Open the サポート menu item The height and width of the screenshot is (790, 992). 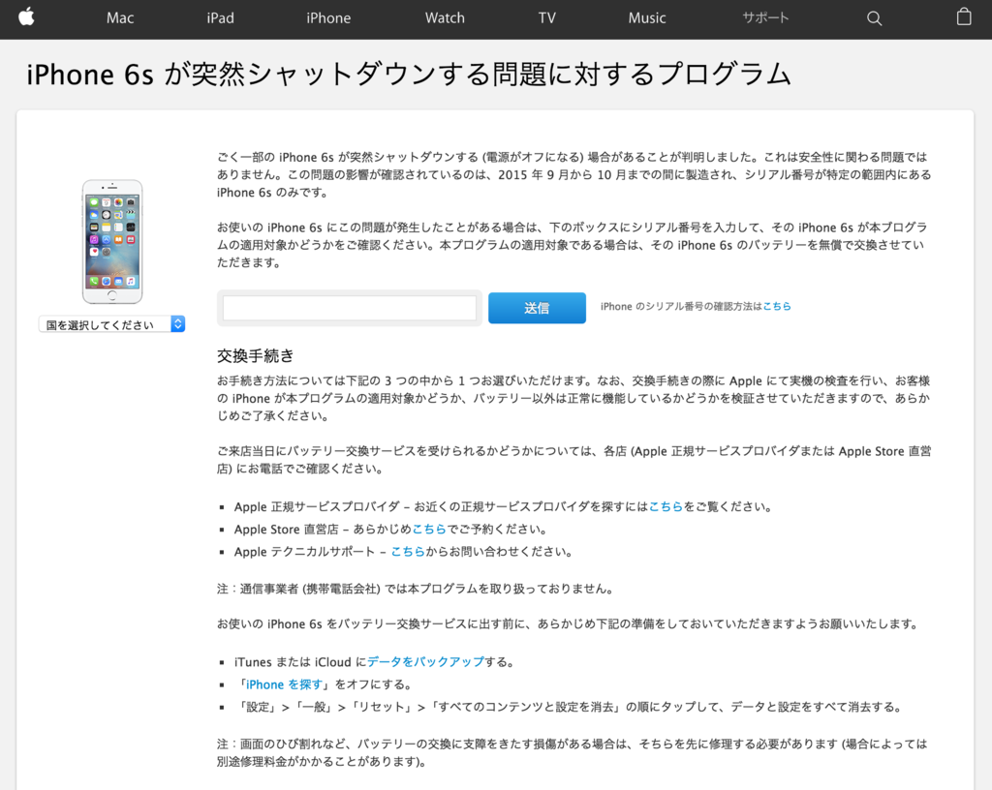click(x=765, y=17)
